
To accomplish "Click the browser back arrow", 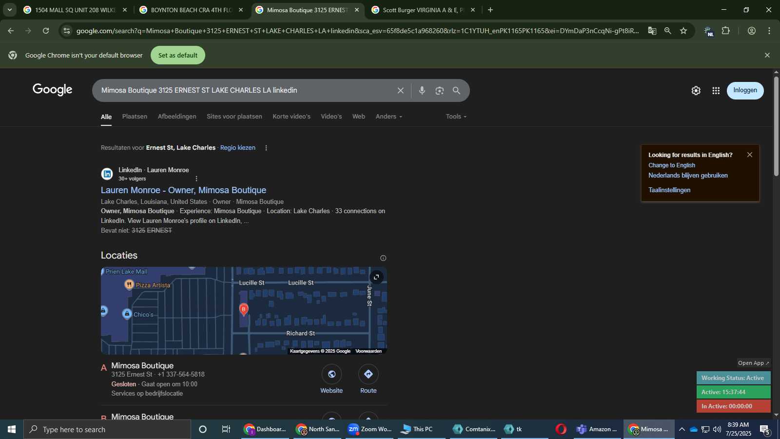I will 11,31.
